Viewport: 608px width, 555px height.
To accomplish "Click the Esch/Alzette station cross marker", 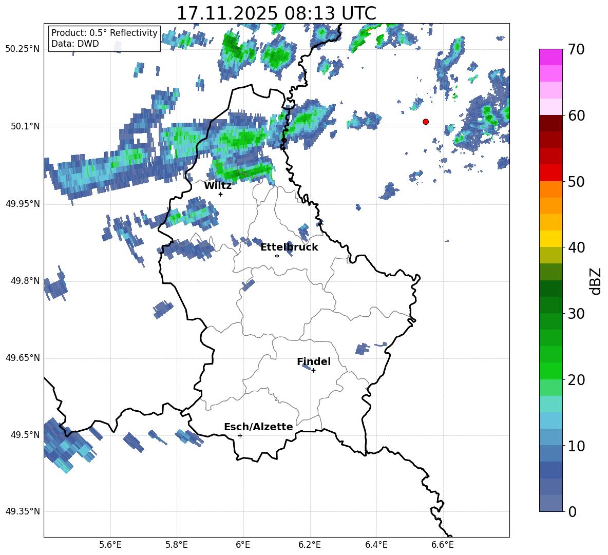I will [240, 435].
